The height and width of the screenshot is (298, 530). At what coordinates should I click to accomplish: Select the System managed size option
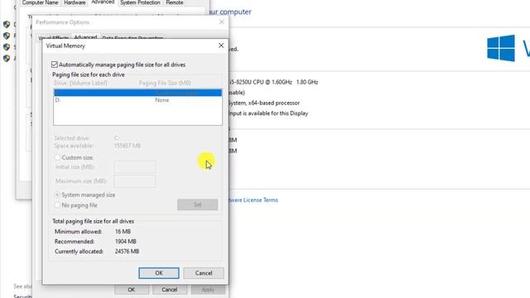[x=57, y=195]
